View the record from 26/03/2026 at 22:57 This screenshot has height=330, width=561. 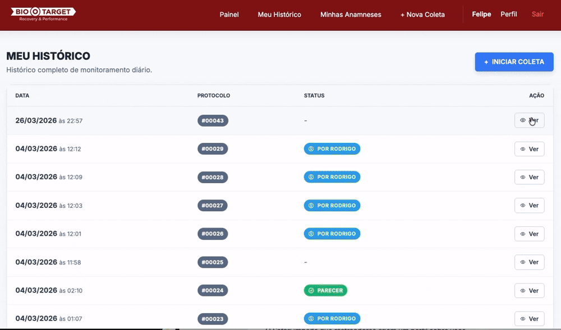[529, 120]
